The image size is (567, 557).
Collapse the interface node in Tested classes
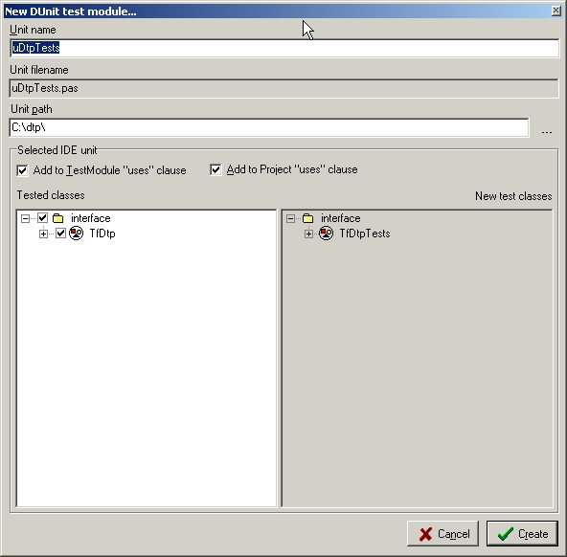(25, 218)
